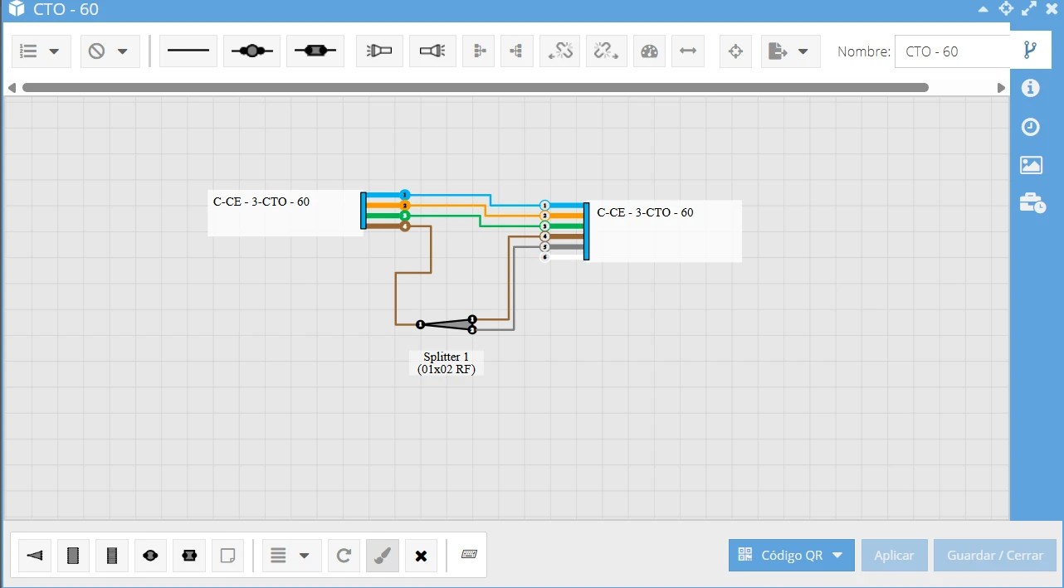Click the first flashlight icon in toolbar
Viewport: 1064px width, 588px height.
point(379,51)
